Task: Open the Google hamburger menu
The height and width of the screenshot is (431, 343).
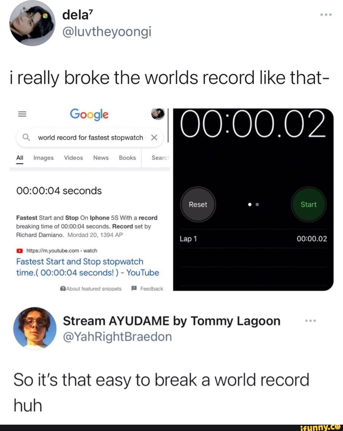Action: pos(22,114)
